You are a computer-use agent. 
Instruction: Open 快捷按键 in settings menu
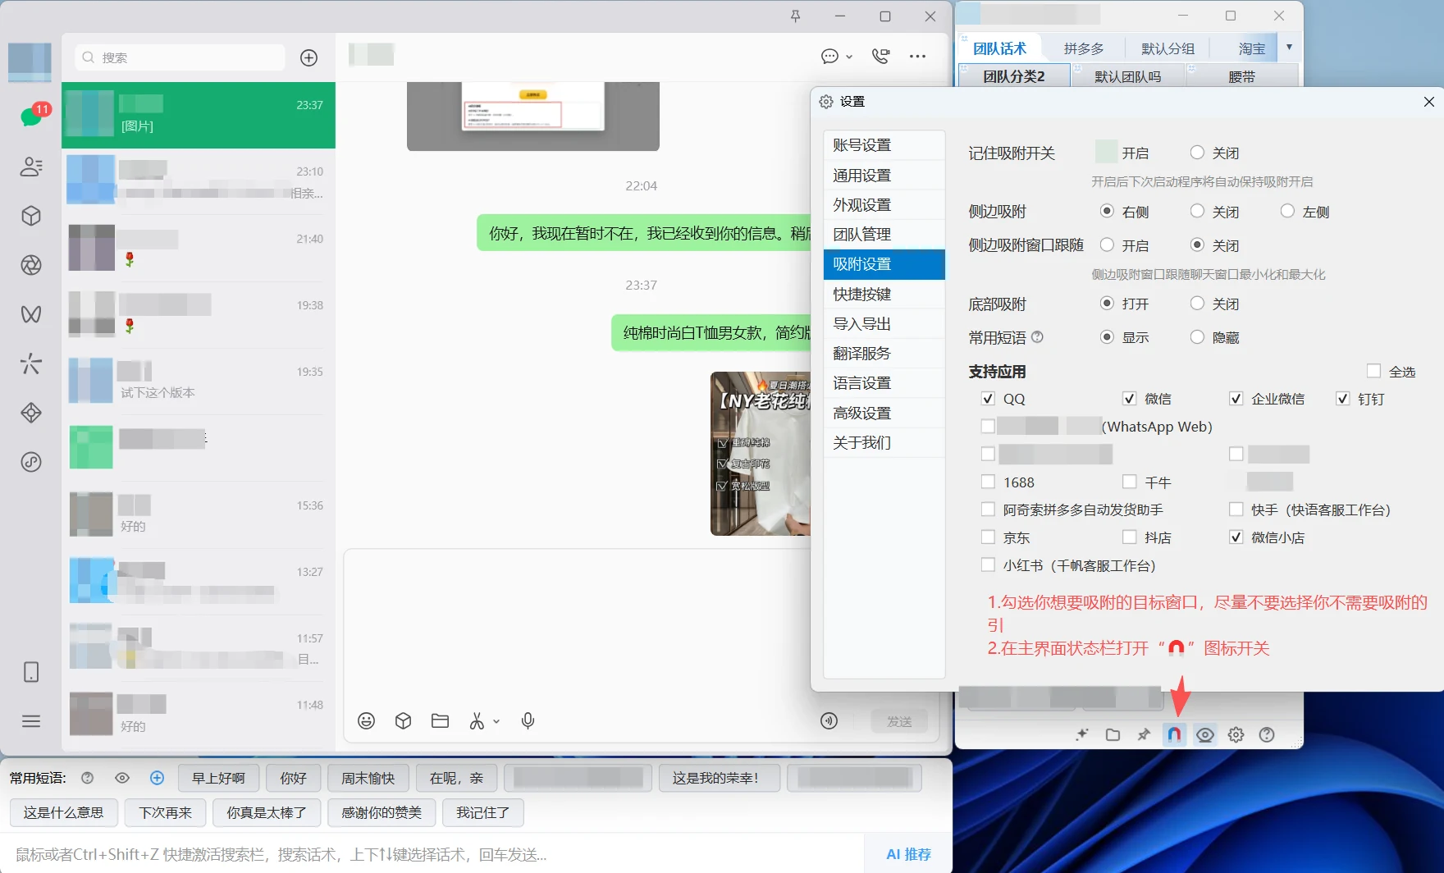[x=884, y=295]
